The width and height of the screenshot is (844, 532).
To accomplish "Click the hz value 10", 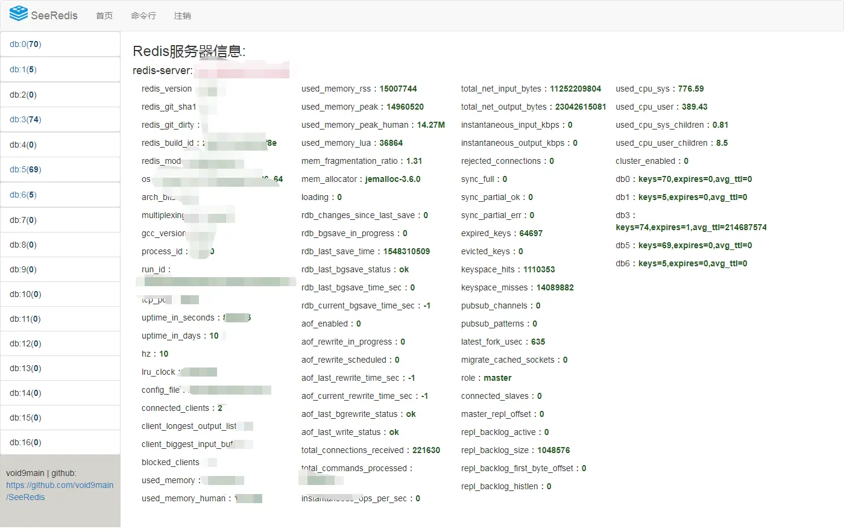I will click(163, 354).
